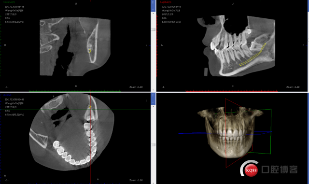Viewport: 309px width, 184px height.
Task: Click the axial slice scrollbar thumb
Action: pyautogui.click(x=153, y=145)
